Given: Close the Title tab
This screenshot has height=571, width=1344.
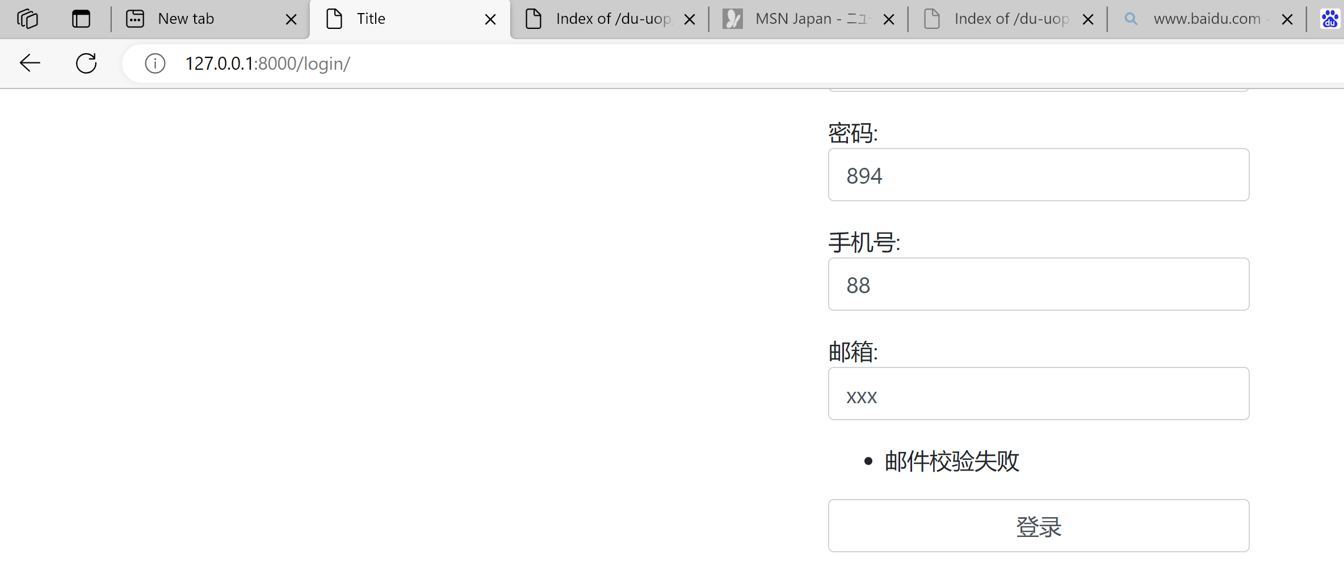Looking at the screenshot, I should tap(490, 19).
